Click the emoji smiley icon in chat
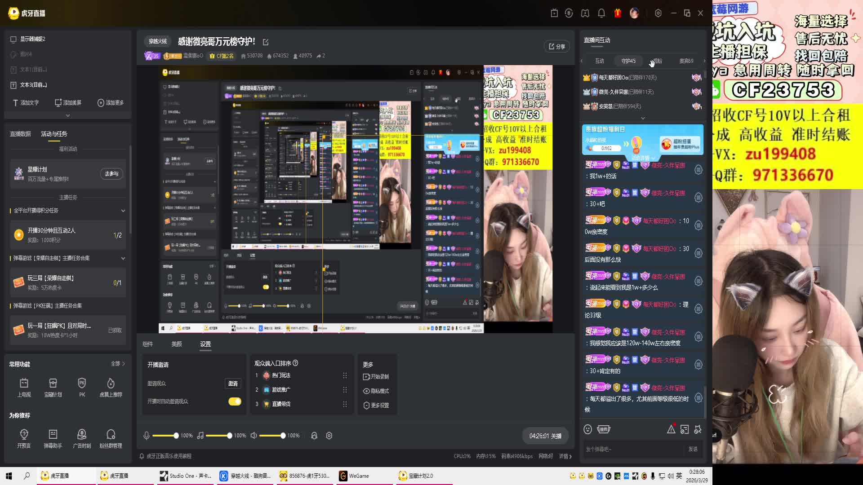 (x=587, y=429)
